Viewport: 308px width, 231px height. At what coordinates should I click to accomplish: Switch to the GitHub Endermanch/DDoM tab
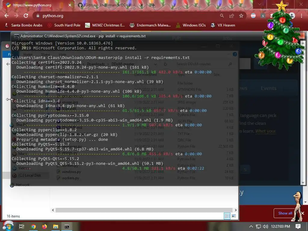pyautogui.click(x=110, y=5)
